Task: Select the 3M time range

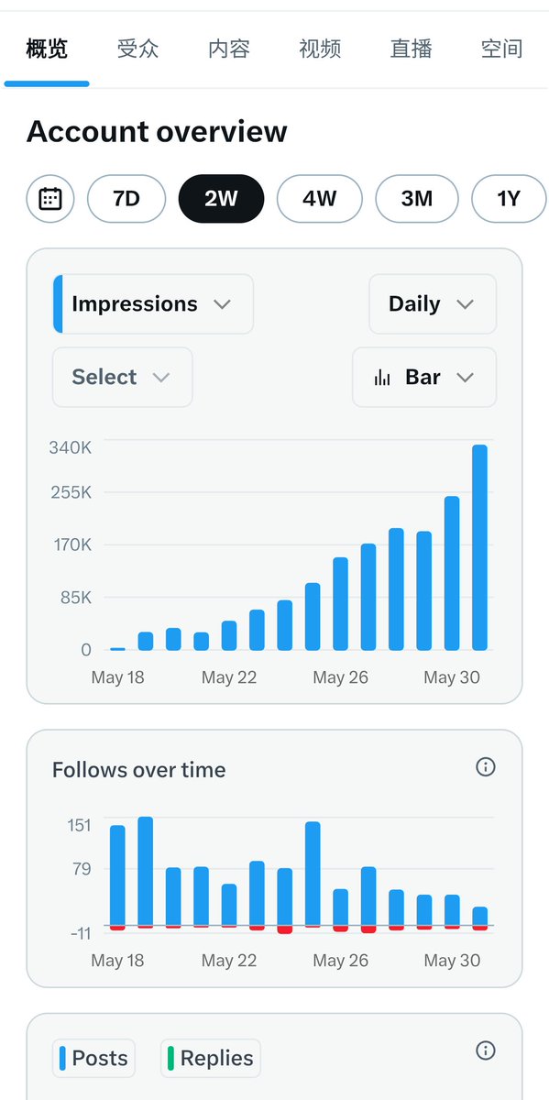Action: coord(417,198)
